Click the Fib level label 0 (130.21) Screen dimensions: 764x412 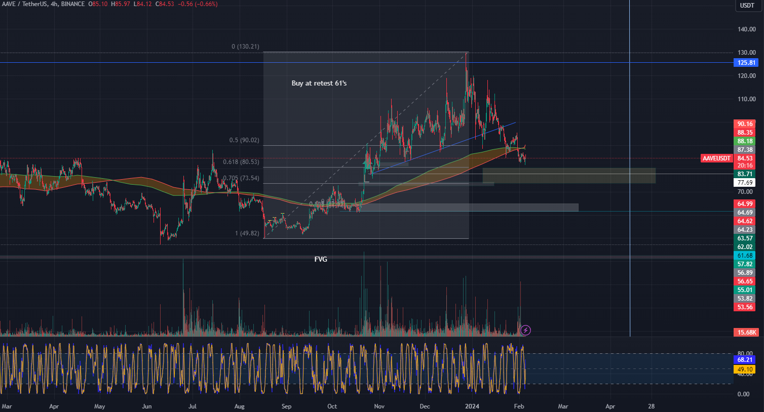click(245, 47)
